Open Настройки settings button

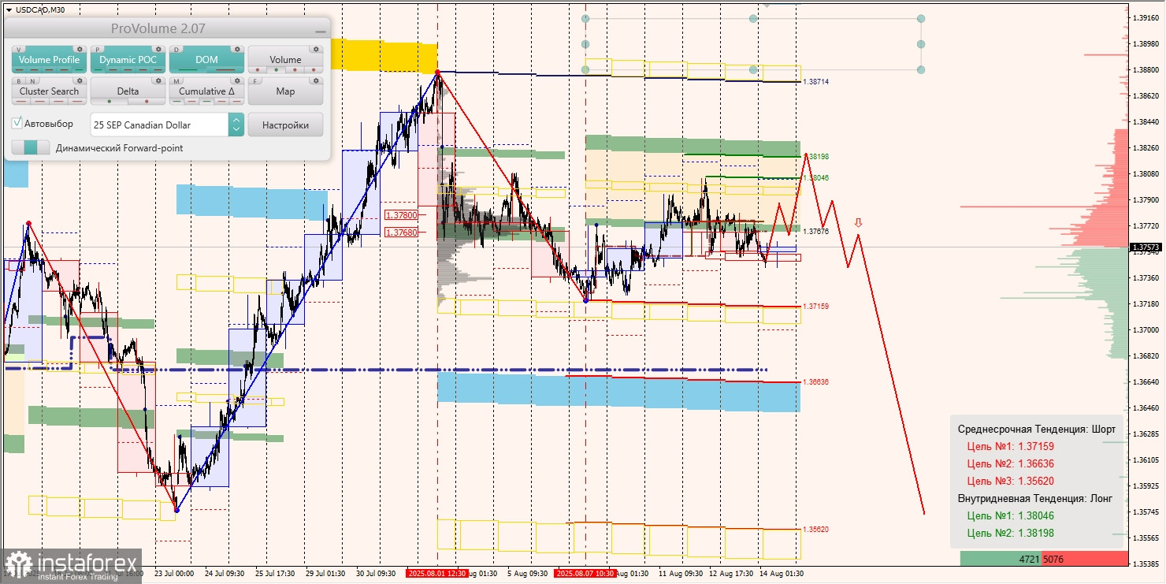click(x=285, y=125)
